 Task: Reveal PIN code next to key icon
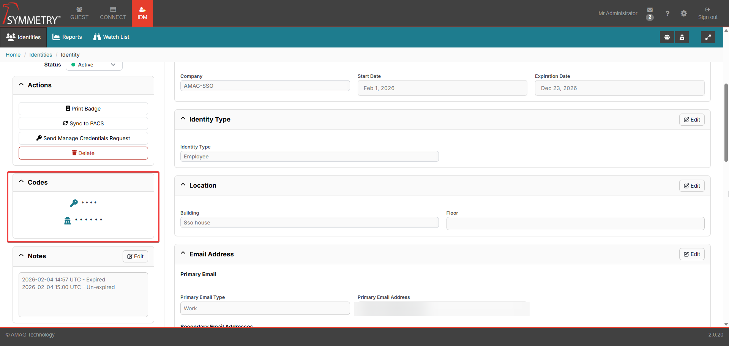point(89,203)
